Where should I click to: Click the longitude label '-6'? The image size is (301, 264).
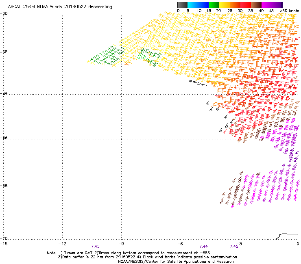180,244
